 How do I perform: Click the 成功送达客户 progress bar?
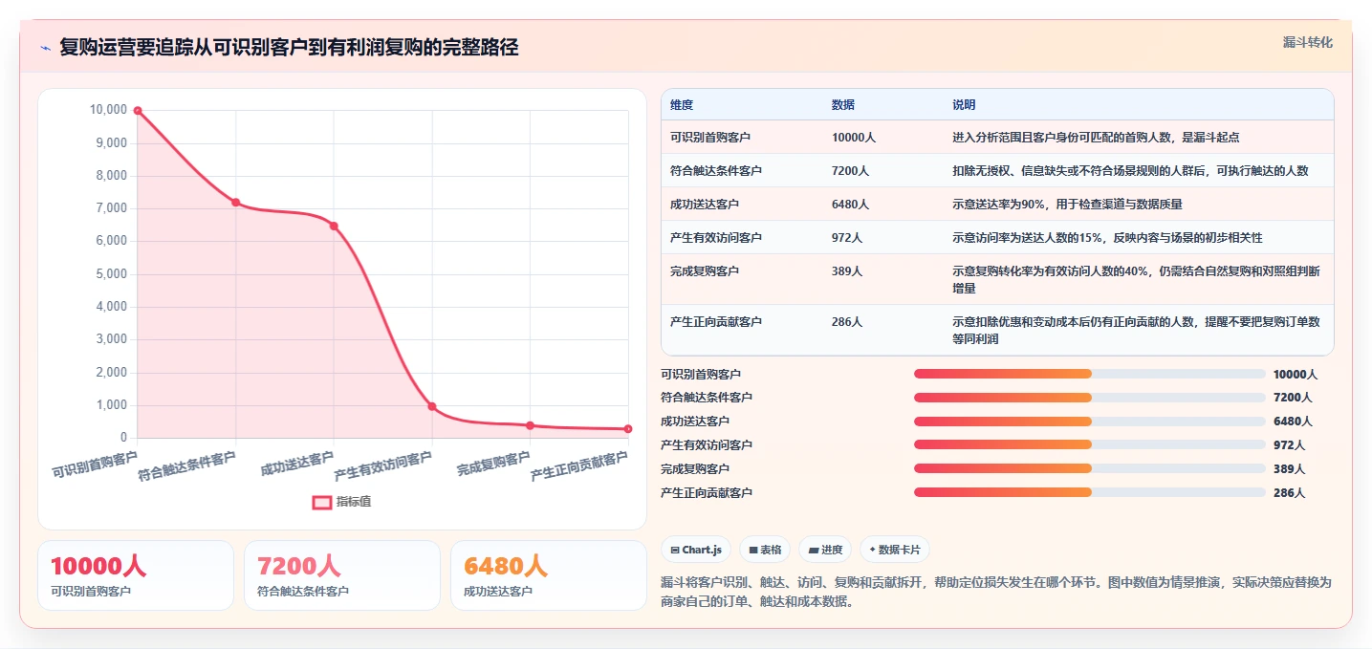(1090, 422)
